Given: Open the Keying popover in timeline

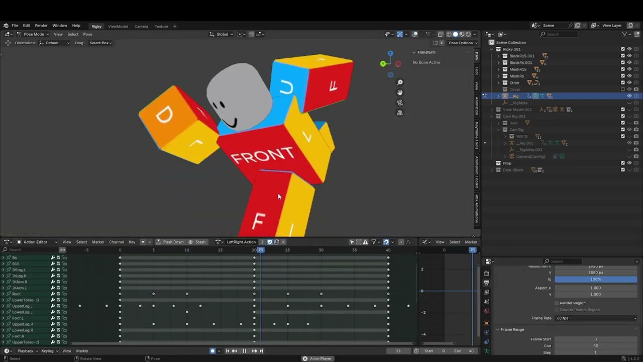Looking at the screenshot, I should tap(49, 351).
